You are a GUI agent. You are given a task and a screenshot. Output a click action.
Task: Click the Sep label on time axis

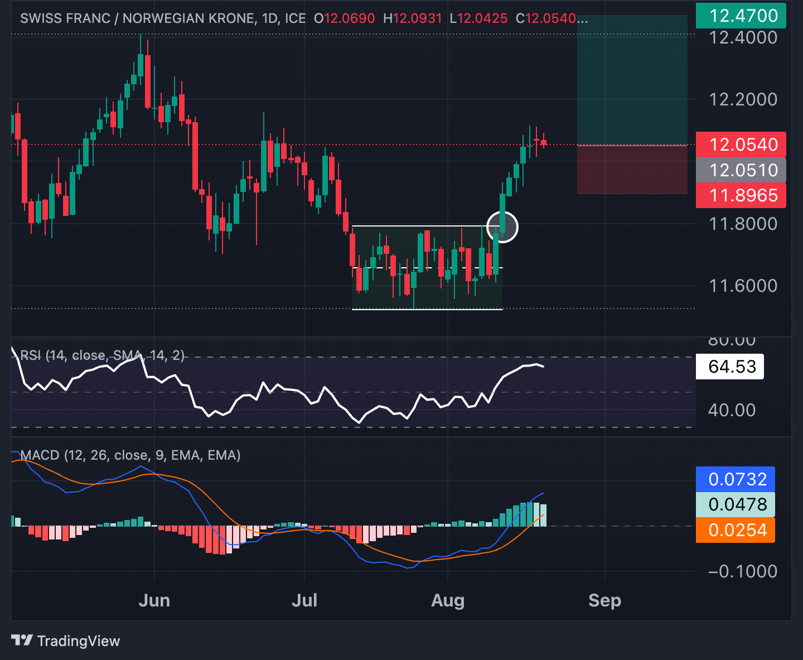[604, 601]
